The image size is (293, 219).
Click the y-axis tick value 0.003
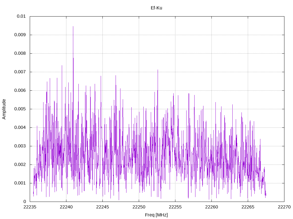click(x=20, y=146)
